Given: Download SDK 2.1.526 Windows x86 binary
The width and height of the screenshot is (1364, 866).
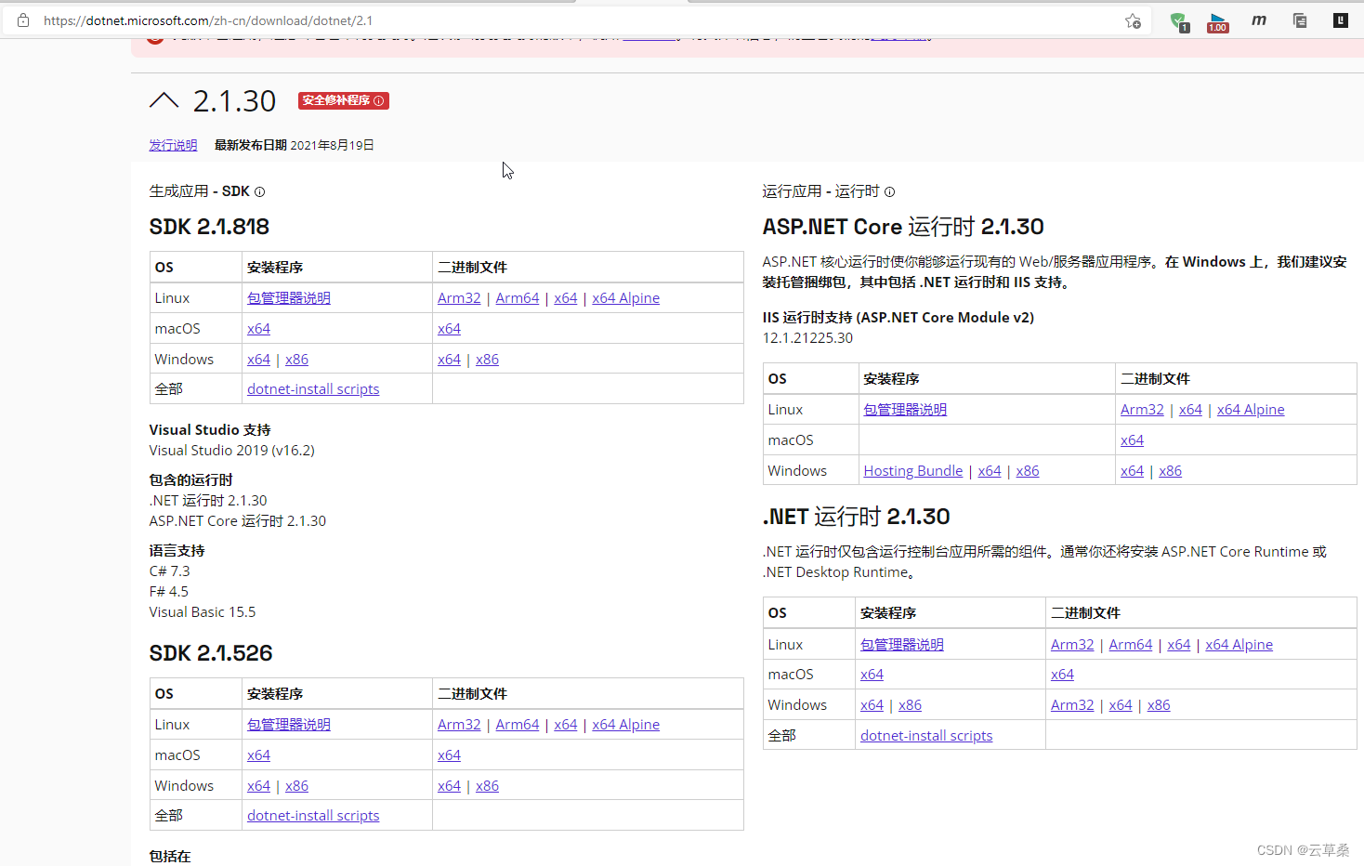Looking at the screenshot, I should (487, 786).
